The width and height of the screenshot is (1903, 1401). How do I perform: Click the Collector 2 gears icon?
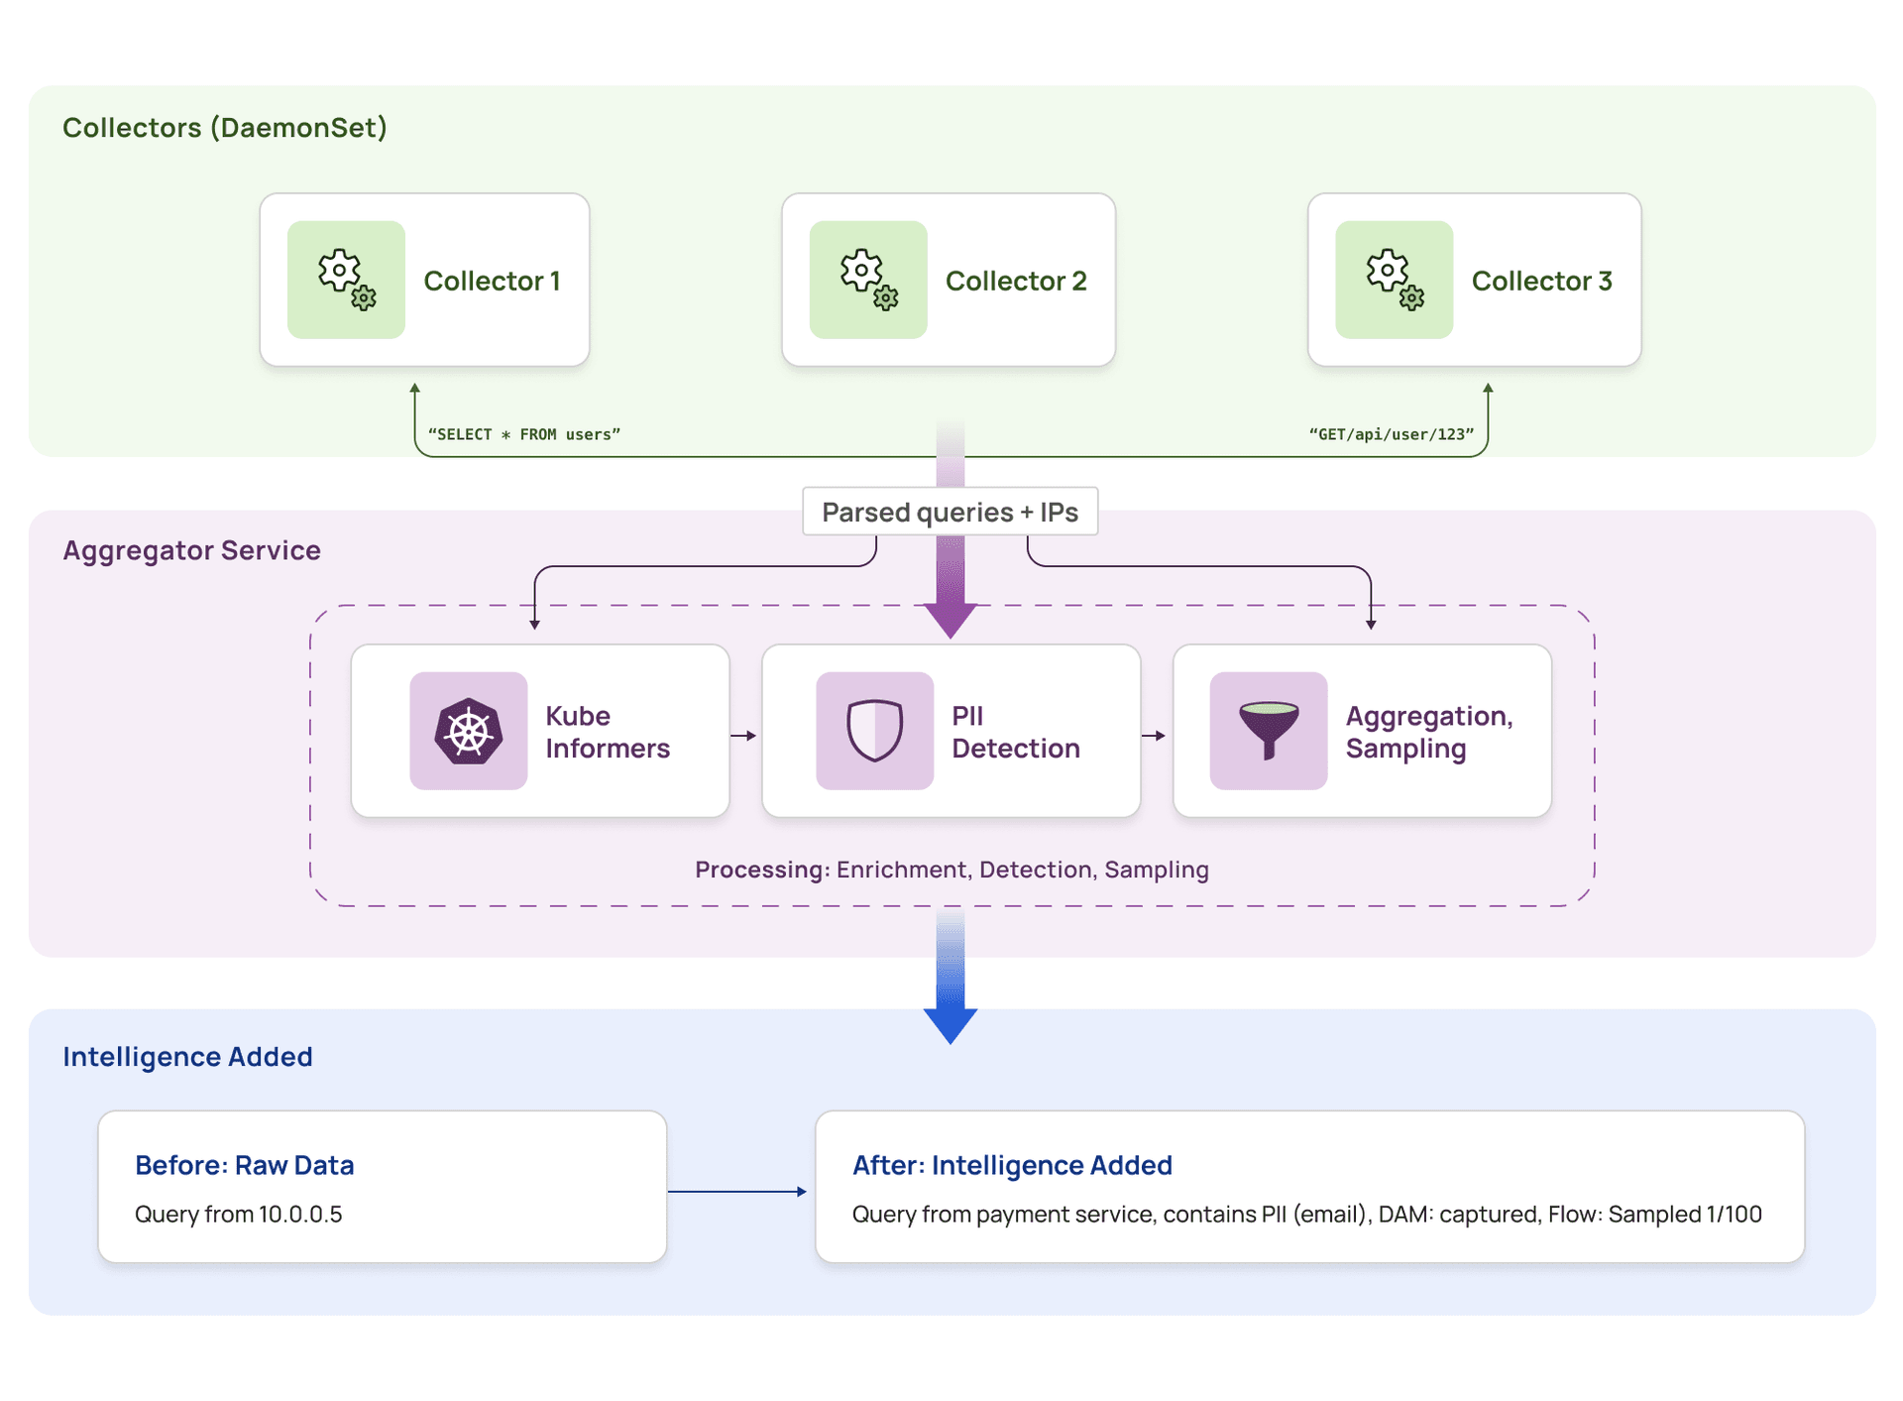click(x=868, y=280)
